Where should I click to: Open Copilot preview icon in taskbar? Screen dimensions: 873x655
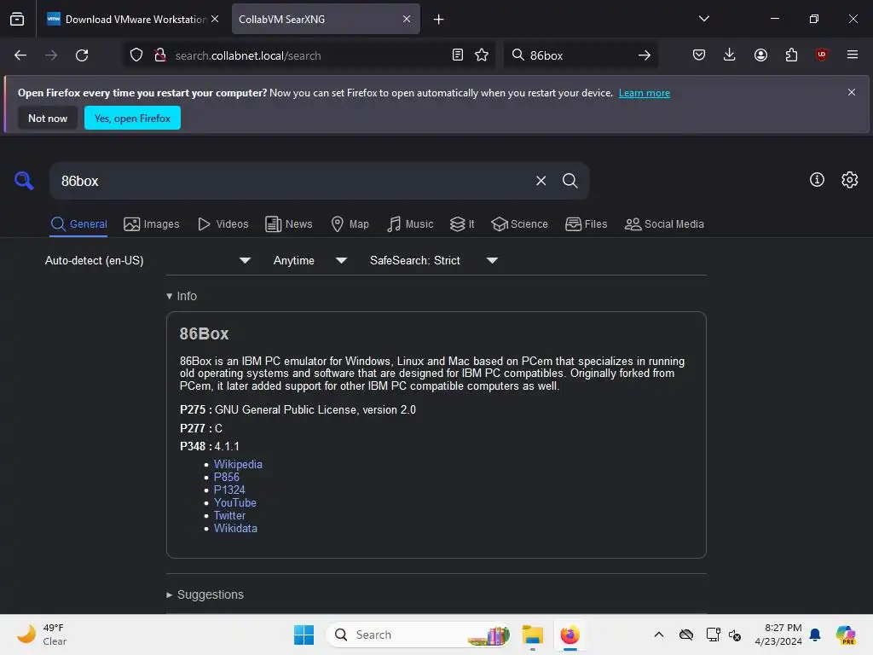845,635
